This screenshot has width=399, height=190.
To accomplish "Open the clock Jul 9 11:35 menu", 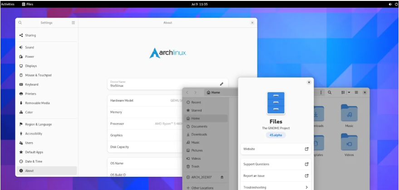I will [199, 4].
